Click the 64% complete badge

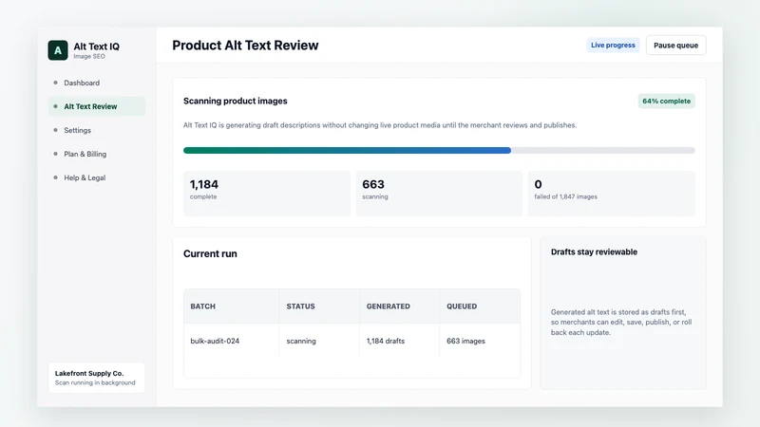666,102
